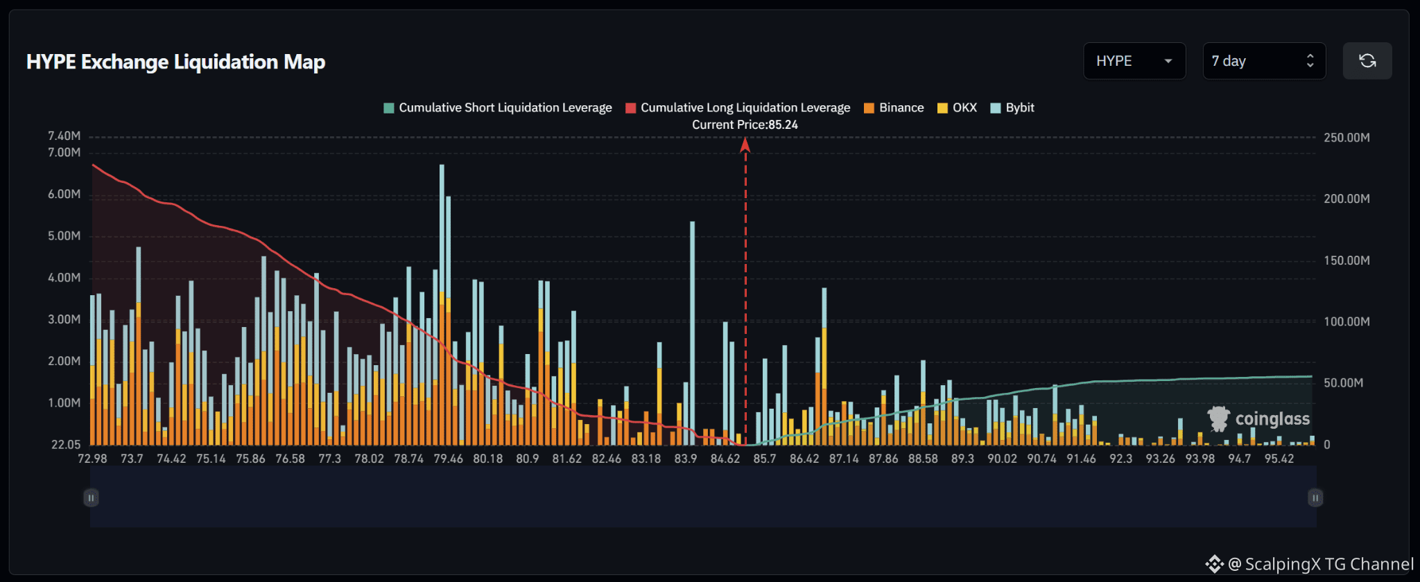1420x582 pixels.
Task: Toggle Cumulative Short Liquidation Leverage legend
Action: [498, 107]
